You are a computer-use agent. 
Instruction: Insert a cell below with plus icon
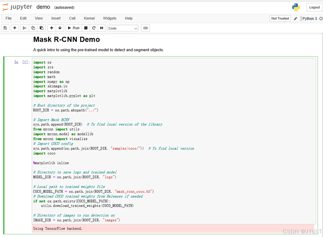15,28
